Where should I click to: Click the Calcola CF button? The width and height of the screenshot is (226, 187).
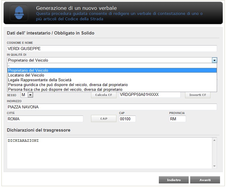tap(104, 95)
